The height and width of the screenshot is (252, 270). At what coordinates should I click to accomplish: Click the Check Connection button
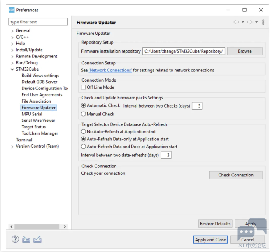(x=236, y=175)
